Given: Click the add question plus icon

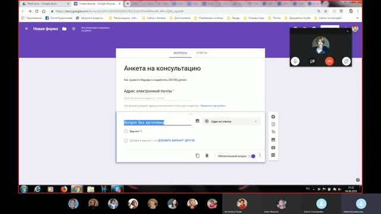Looking at the screenshot, I should [273, 117].
